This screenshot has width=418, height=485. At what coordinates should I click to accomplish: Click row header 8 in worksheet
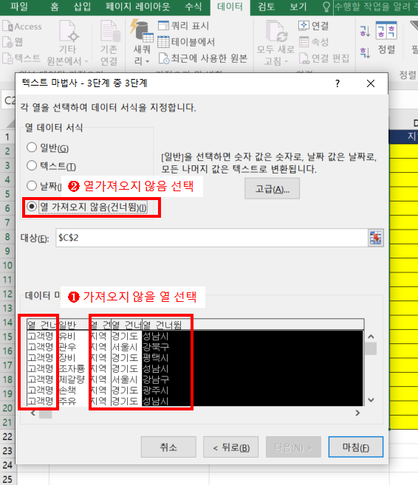tap(7, 237)
